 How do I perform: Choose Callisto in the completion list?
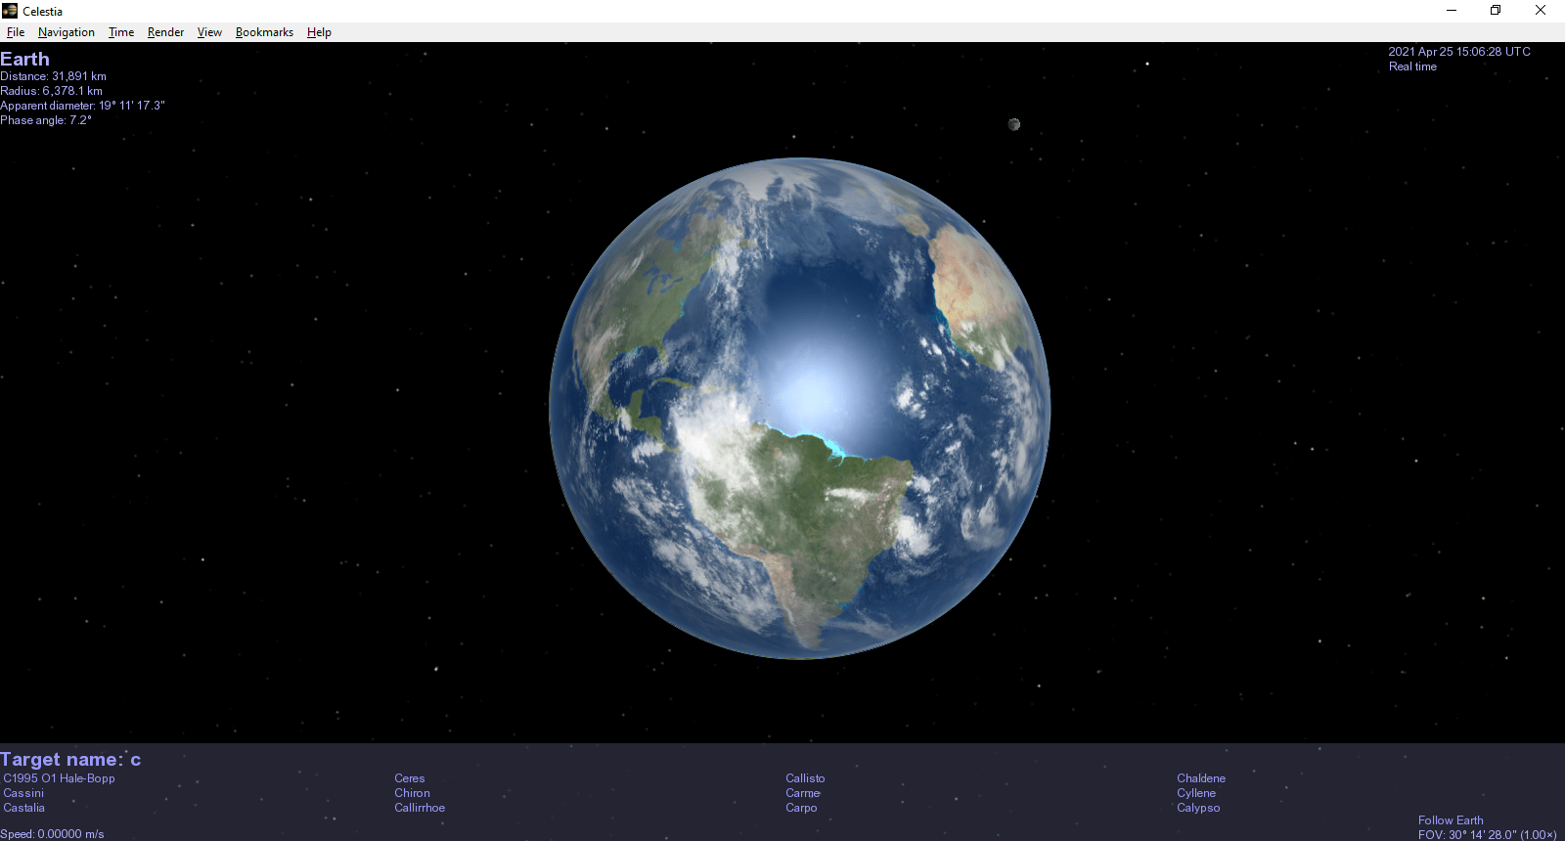pos(805,778)
